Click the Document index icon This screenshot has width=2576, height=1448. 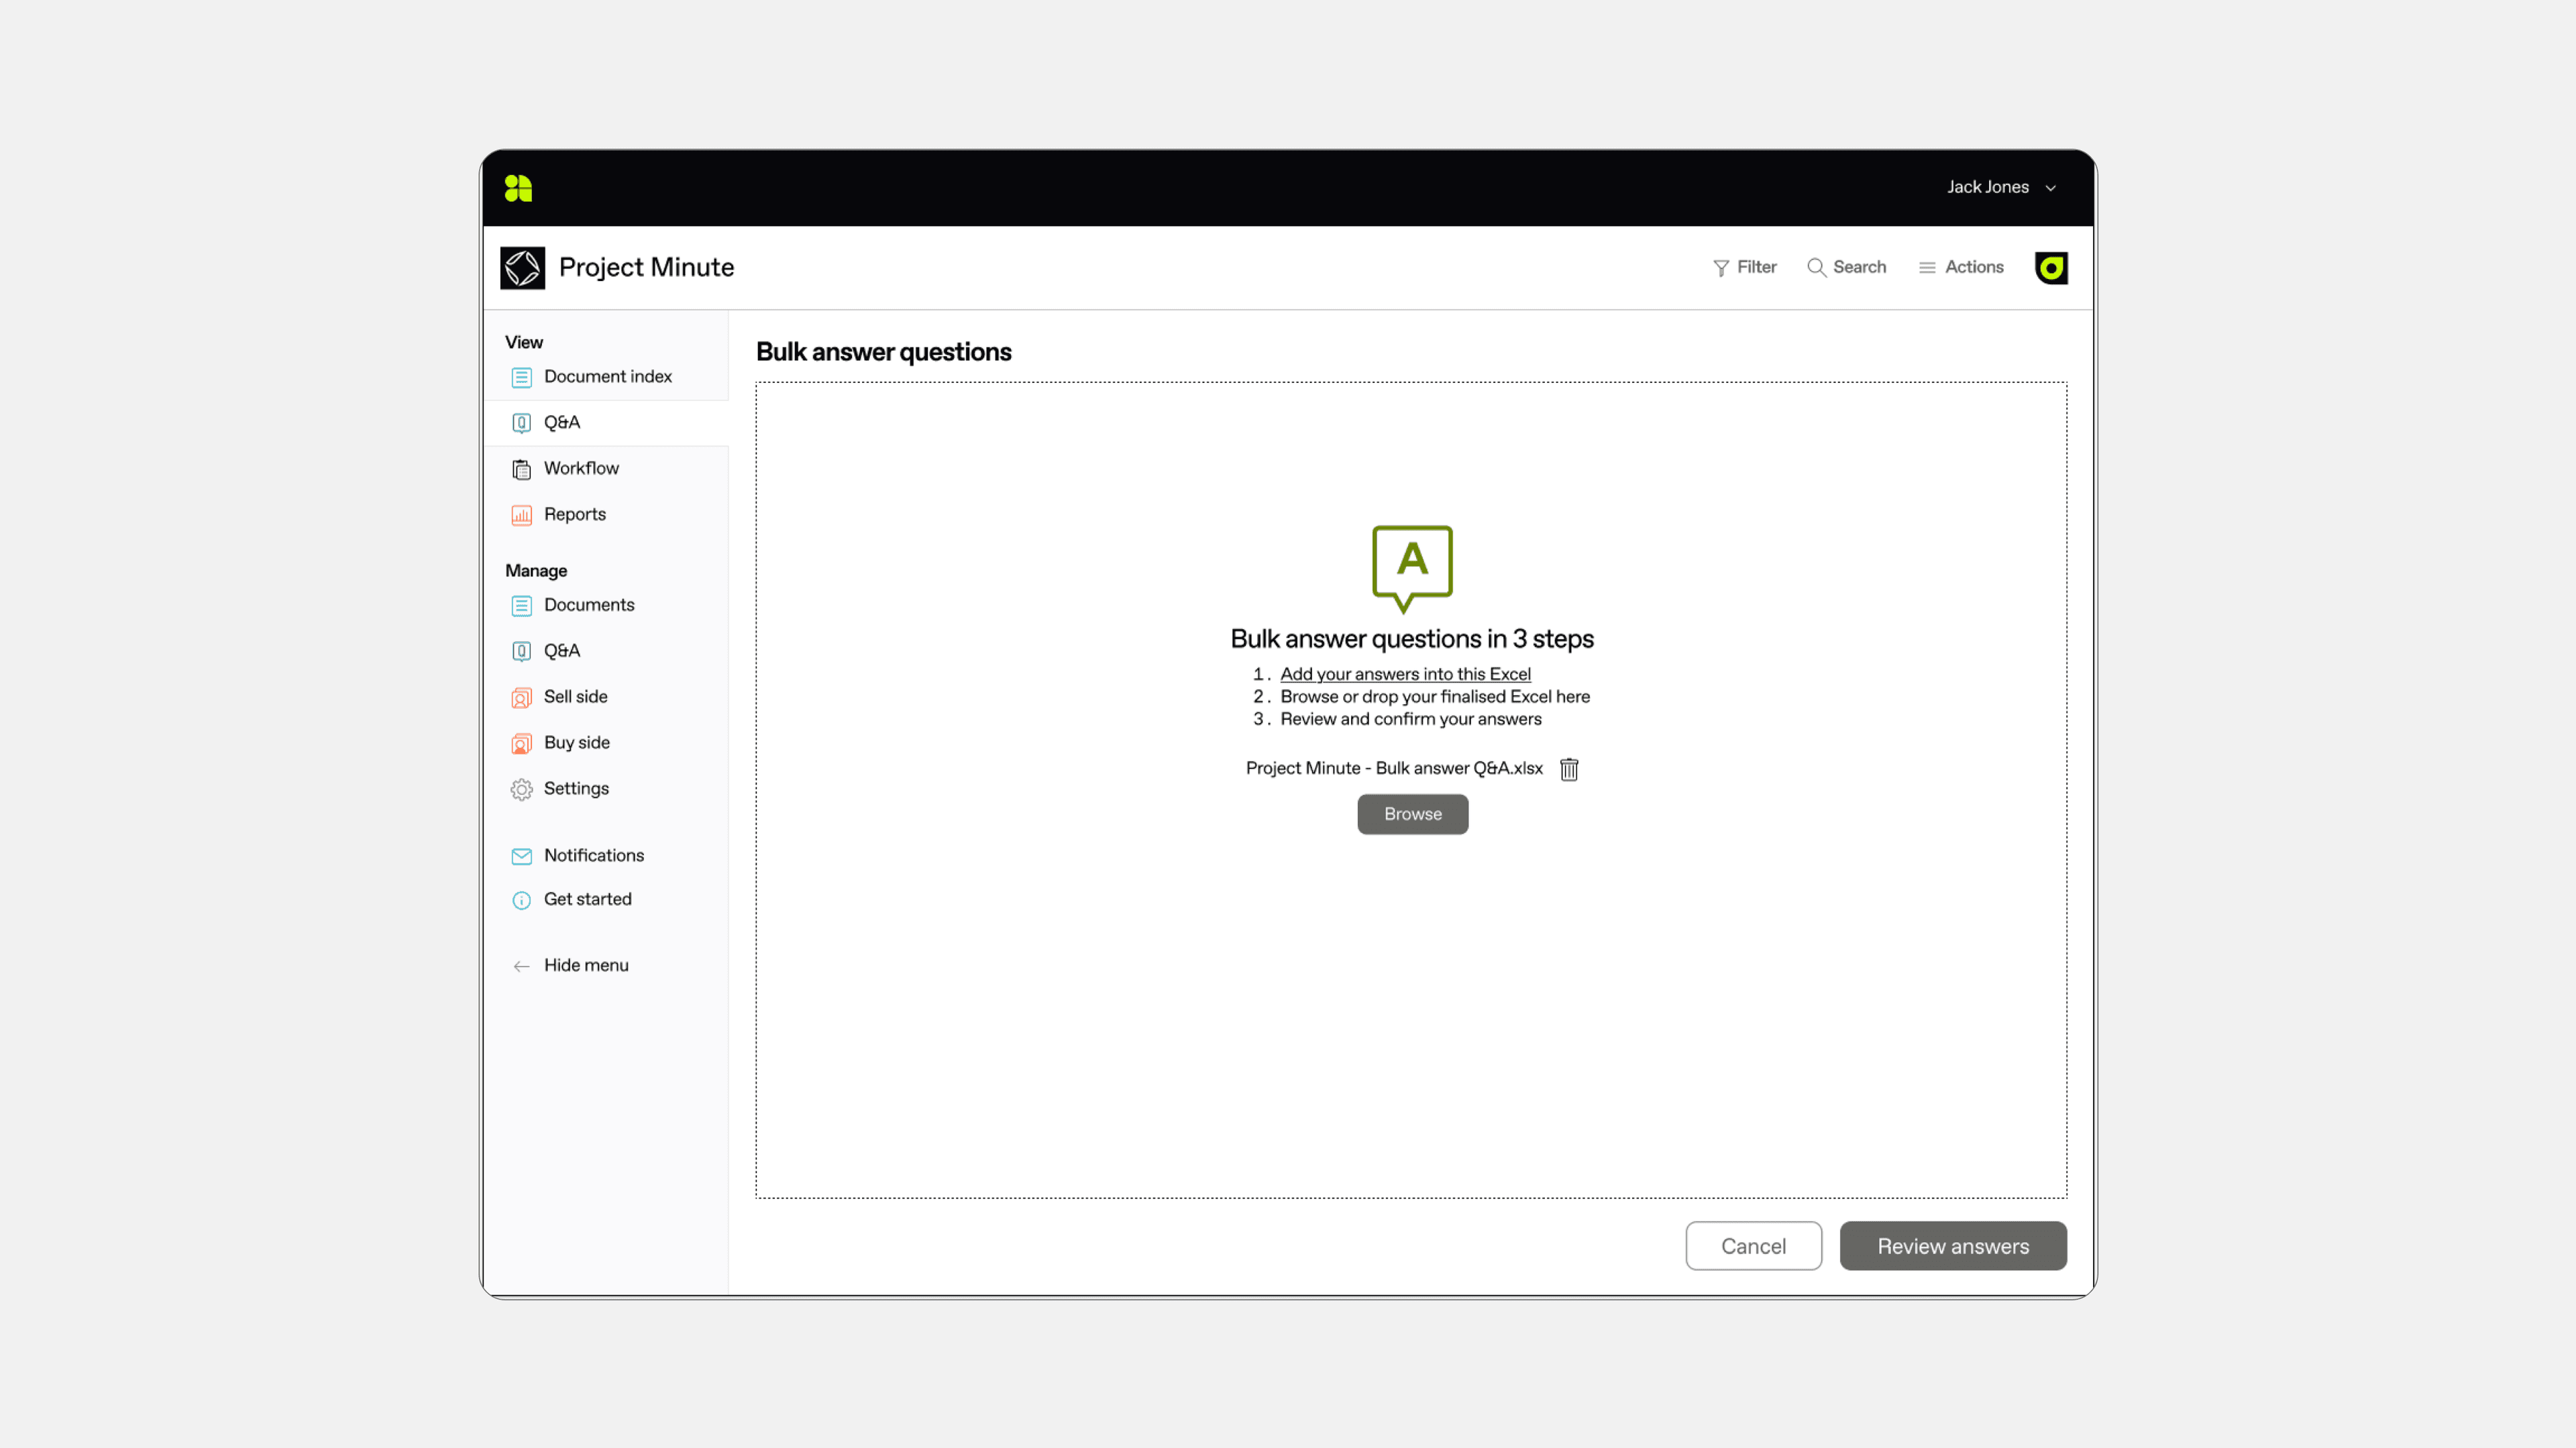[521, 377]
